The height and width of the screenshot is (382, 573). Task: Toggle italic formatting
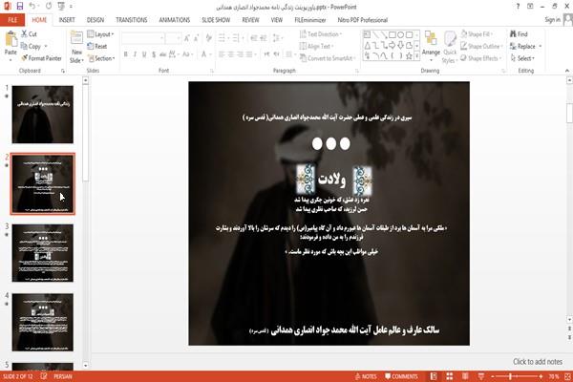pos(136,54)
